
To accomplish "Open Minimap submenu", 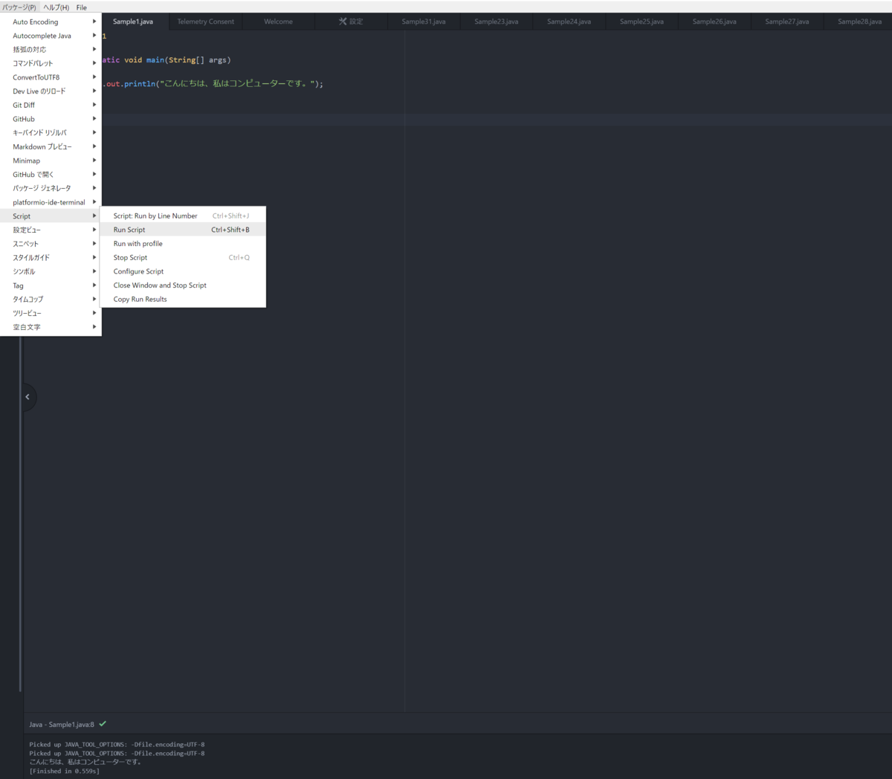I will point(51,161).
